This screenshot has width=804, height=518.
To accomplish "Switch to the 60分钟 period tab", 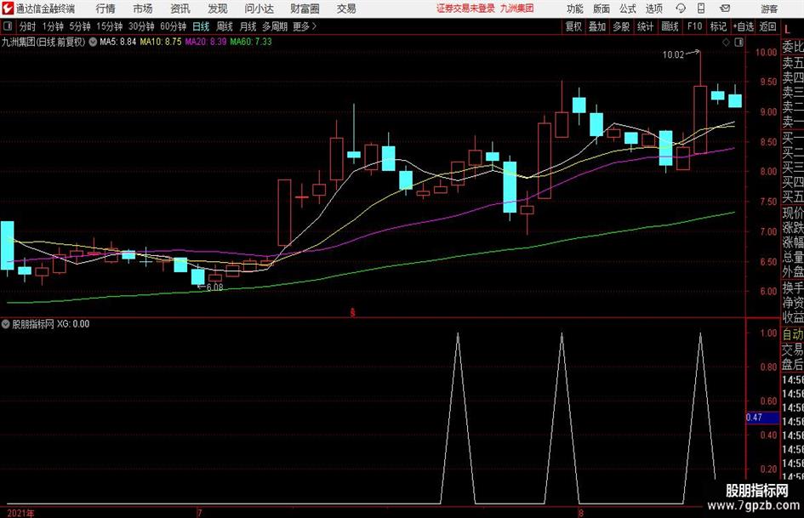I will [x=173, y=26].
